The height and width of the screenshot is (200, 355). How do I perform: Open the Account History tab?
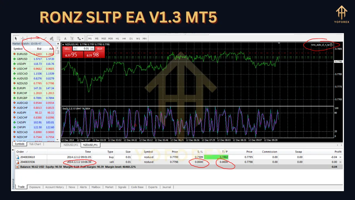(54, 187)
